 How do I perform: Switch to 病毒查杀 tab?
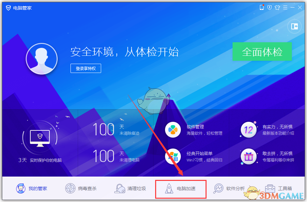(x=81, y=188)
